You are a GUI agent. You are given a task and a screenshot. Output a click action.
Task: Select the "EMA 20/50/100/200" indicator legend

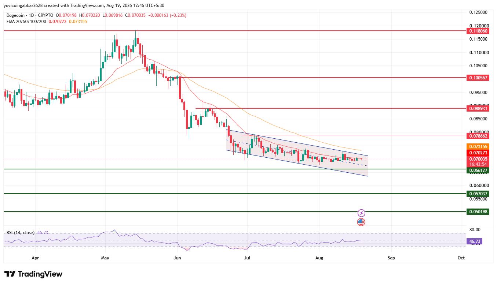tap(26, 22)
